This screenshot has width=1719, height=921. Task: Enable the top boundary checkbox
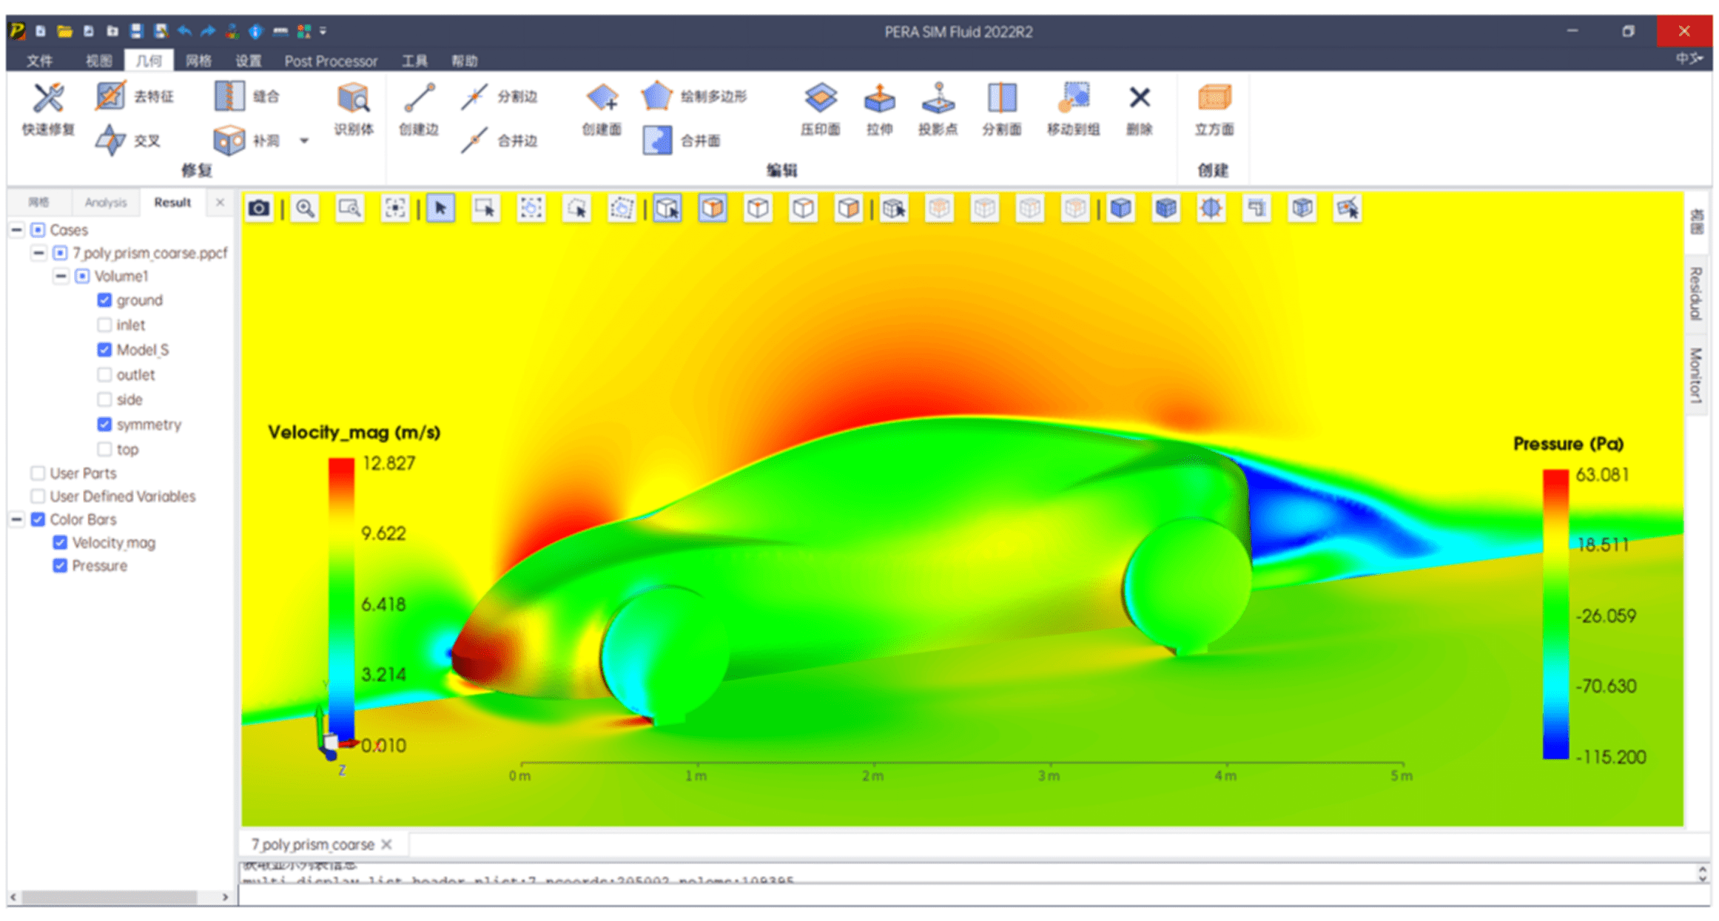pyautogui.click(x=104, y=449)
